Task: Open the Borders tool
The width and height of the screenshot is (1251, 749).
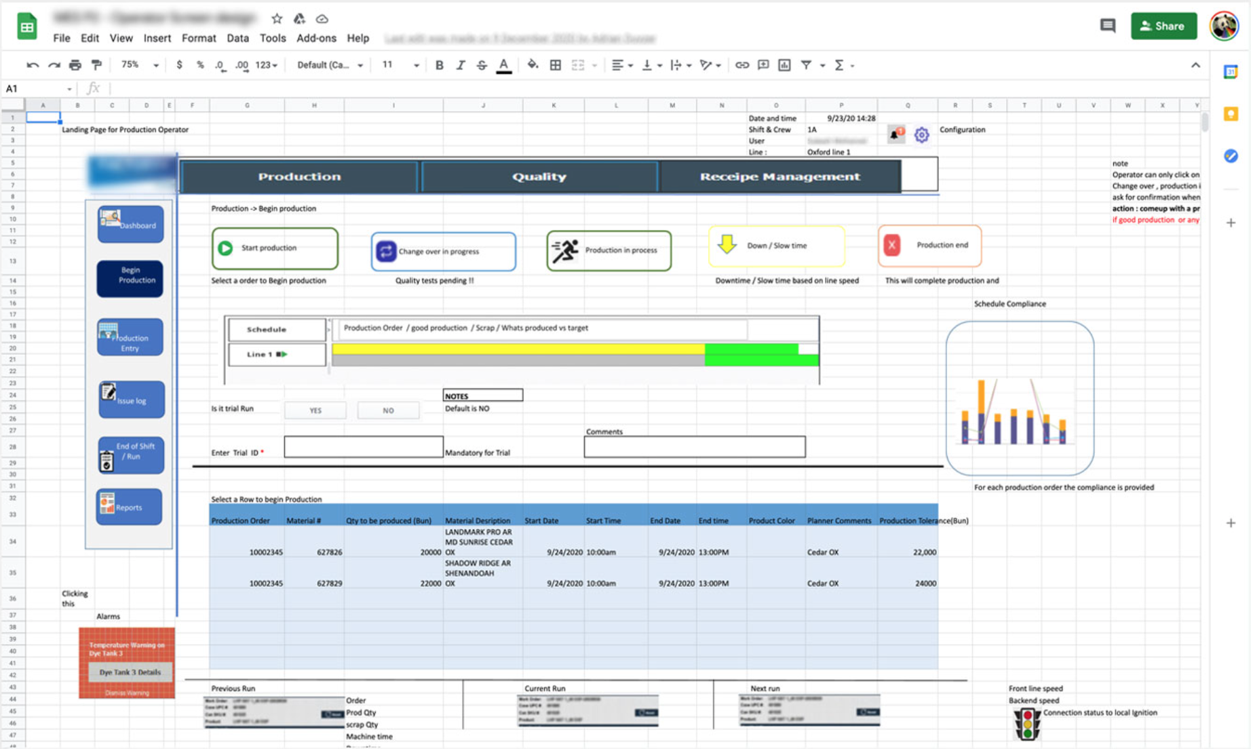Action: pyautogui.click(x=555, y=65)
